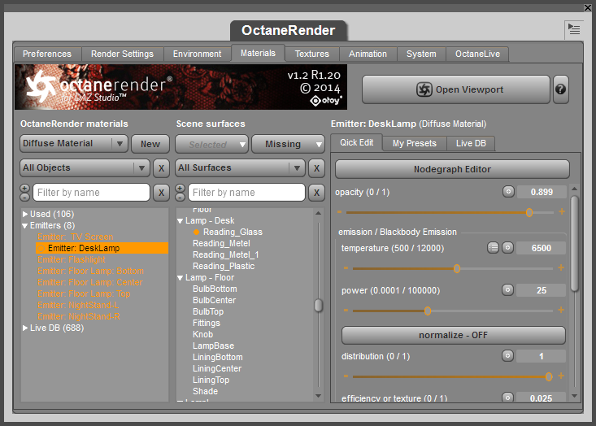Screen dimensions: 596x426
Task: Click the New material button
Action: [x=150, y=144]
